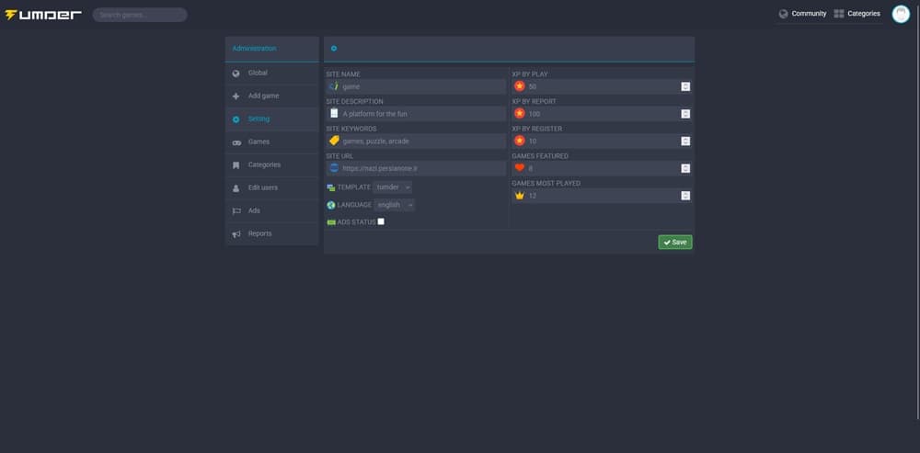Toggle the Ads Status checkbox
Image resolution: width=920 pixels, height=453 pixels.
click(381, 221)
